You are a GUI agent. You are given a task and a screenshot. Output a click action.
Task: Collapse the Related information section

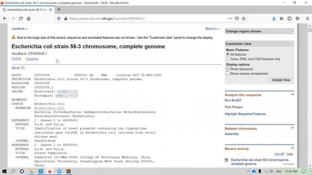click(292, 128)
